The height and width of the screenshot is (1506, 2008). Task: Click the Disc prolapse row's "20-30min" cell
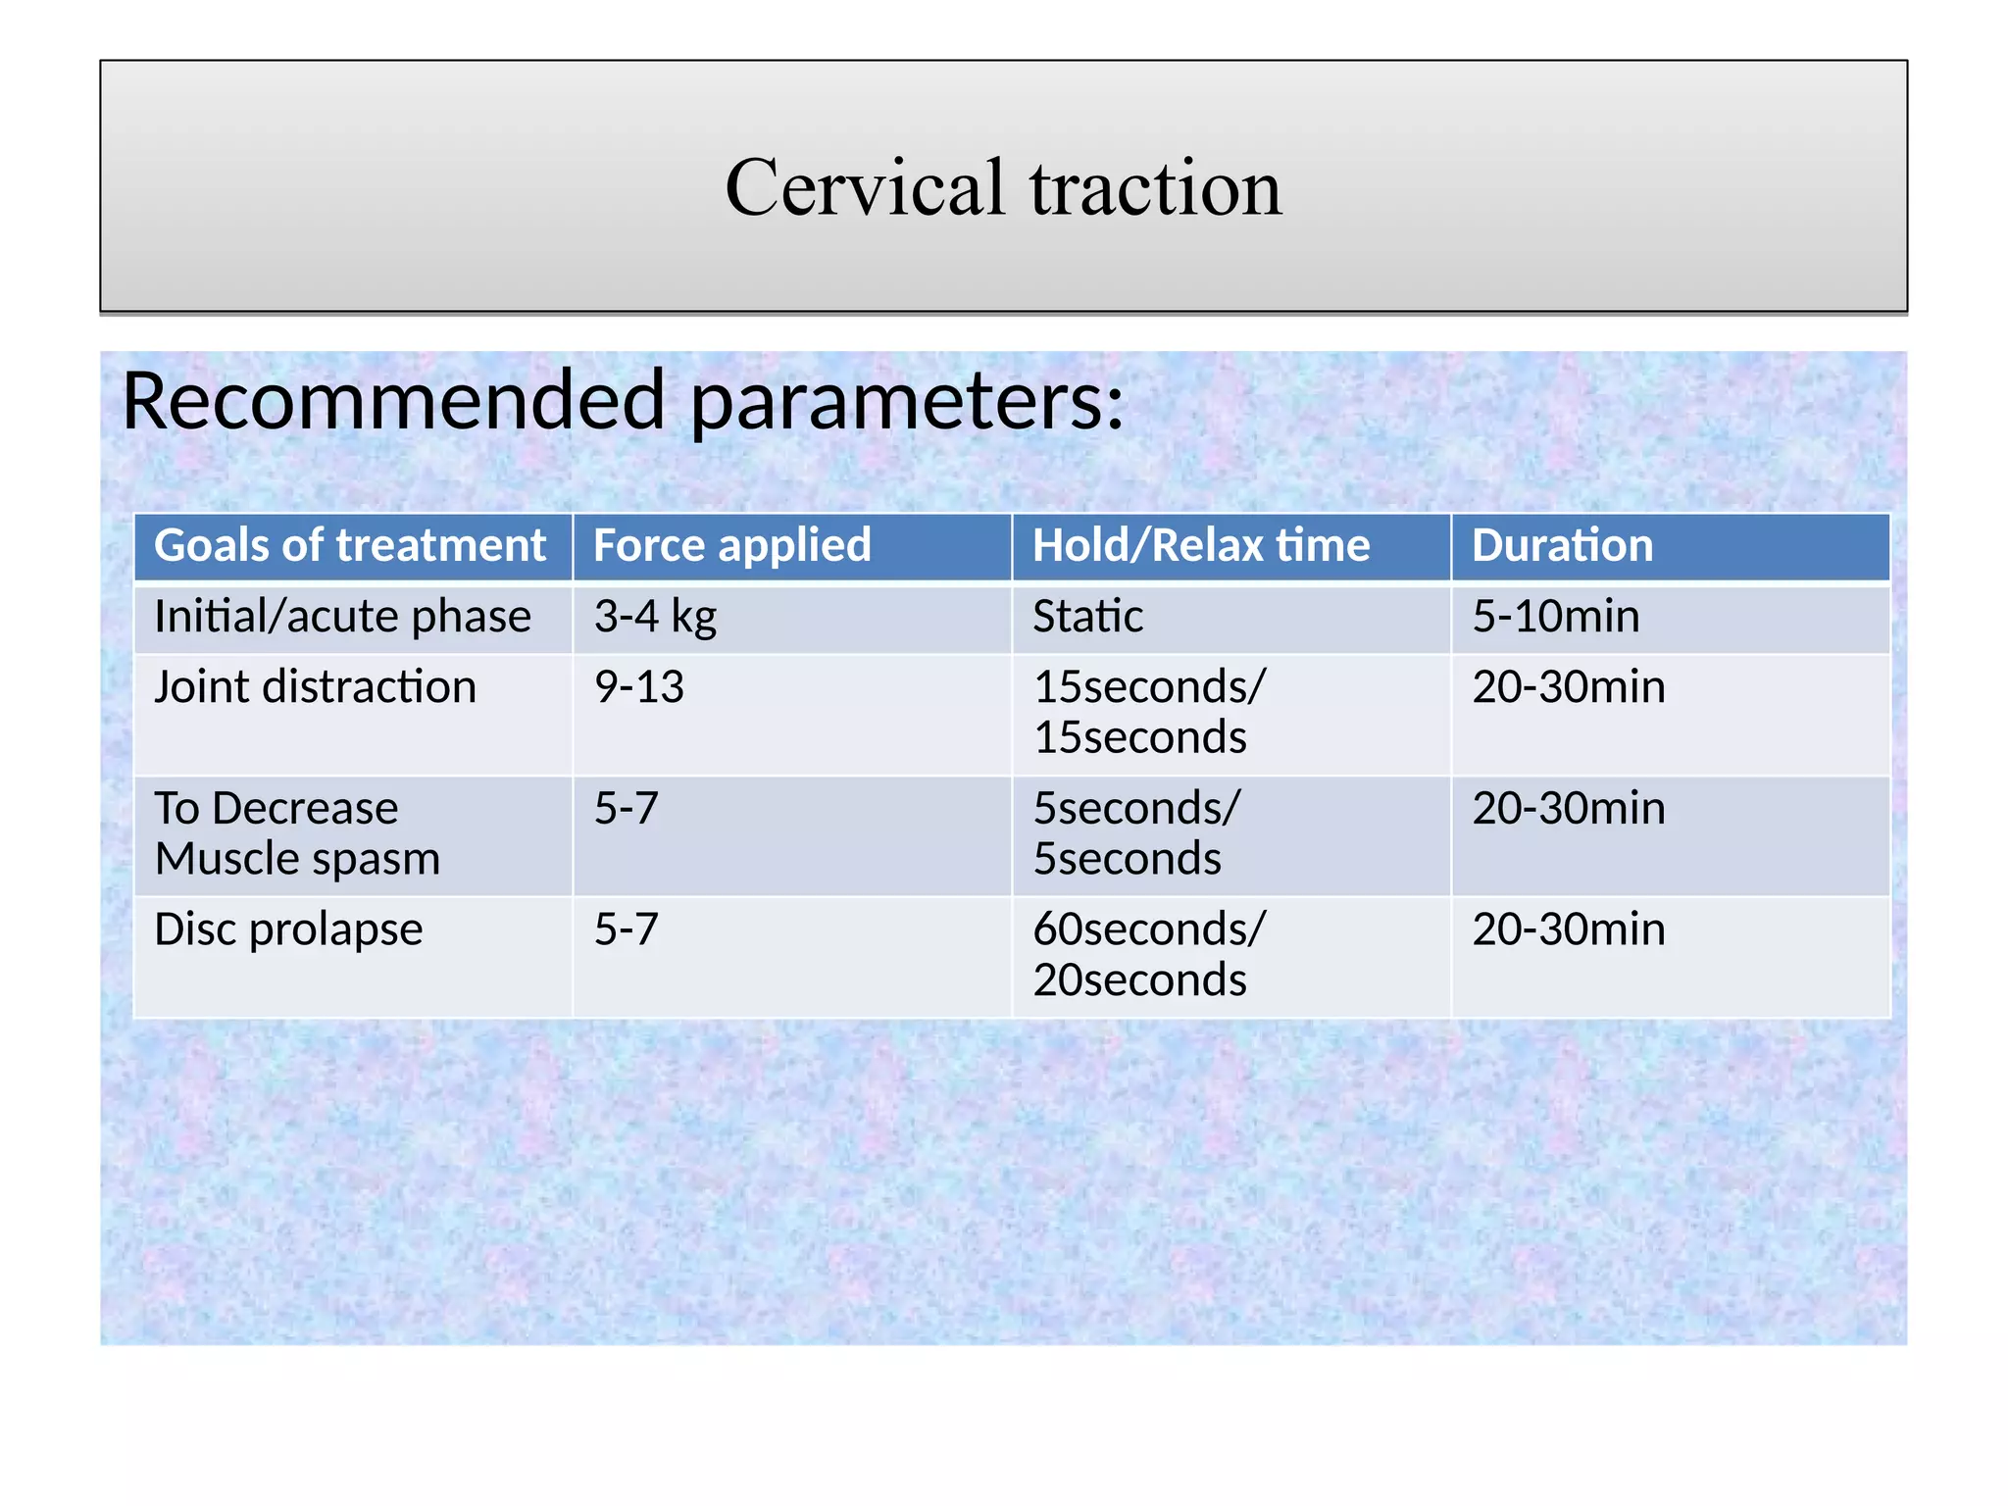coord(1568,929)
